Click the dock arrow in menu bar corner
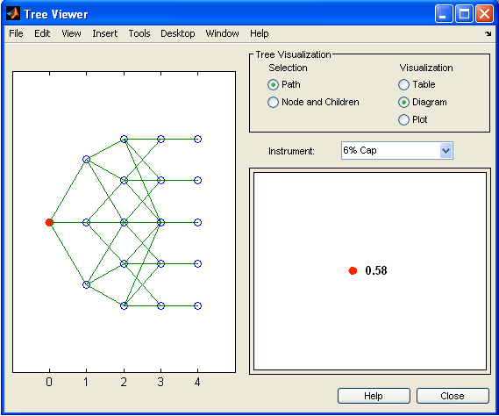This screenshot has height=416, width=499. (x=488, y=33)
